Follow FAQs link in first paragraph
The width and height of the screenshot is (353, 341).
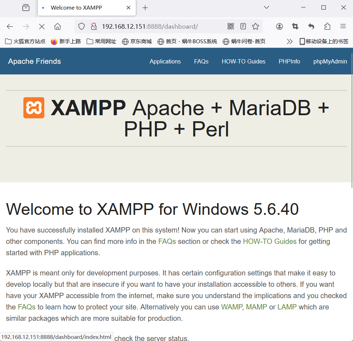tap(167, 241)
